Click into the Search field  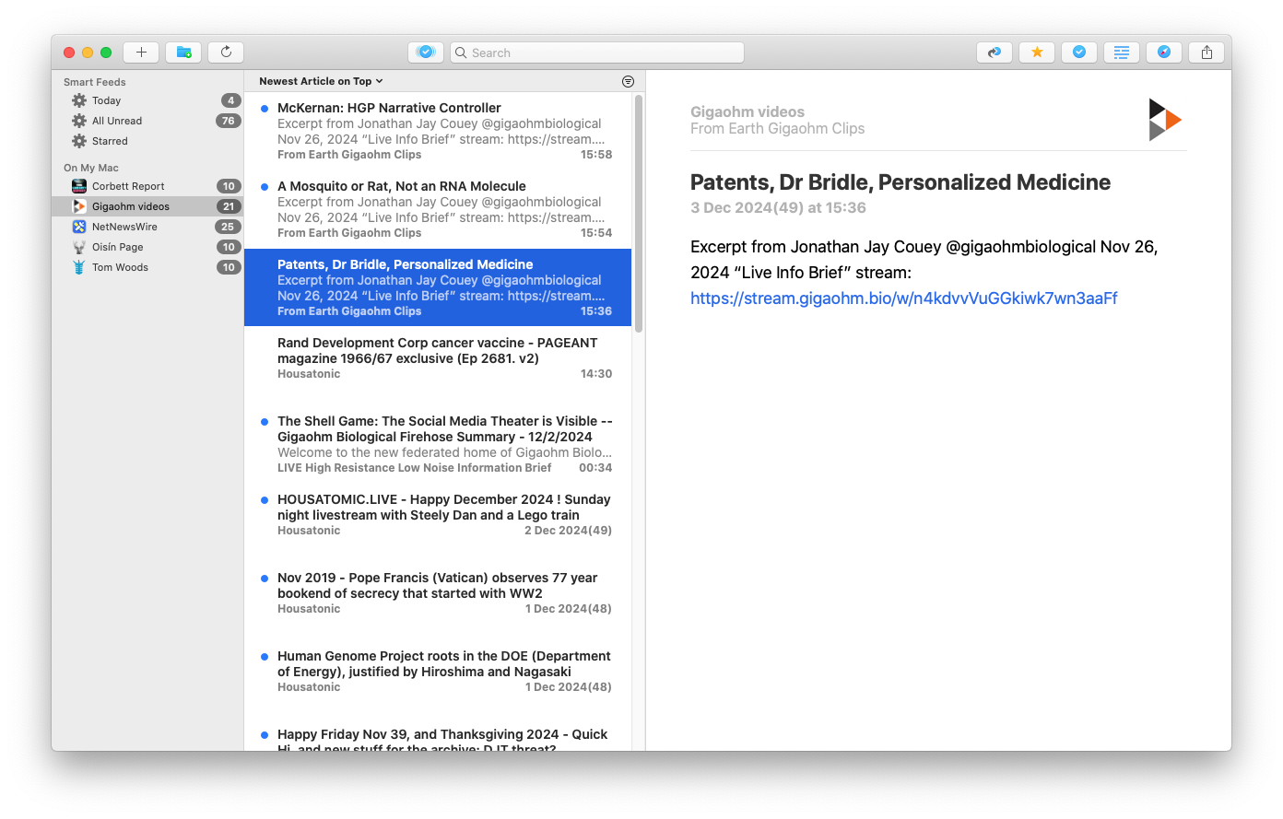click(597, 53)
